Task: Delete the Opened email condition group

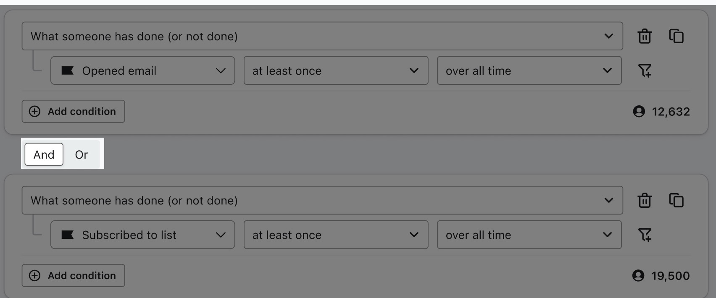Action: point(644,36)
